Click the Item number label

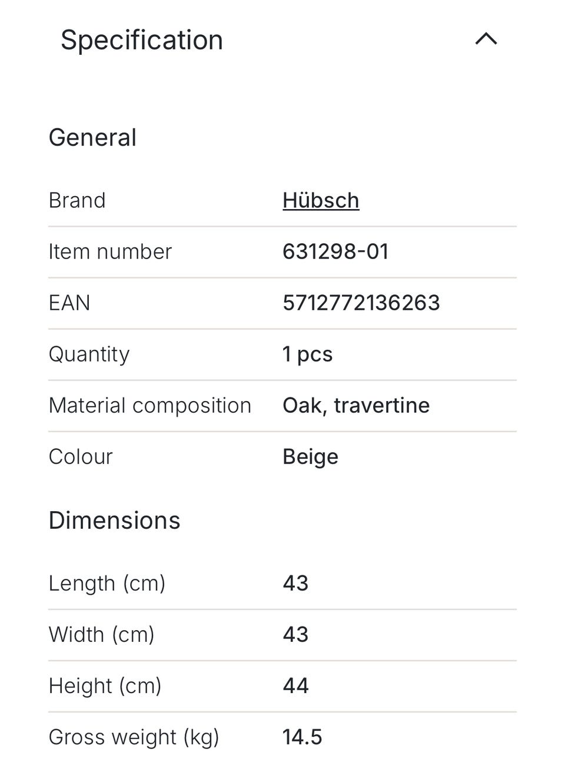tap(110, 251)
